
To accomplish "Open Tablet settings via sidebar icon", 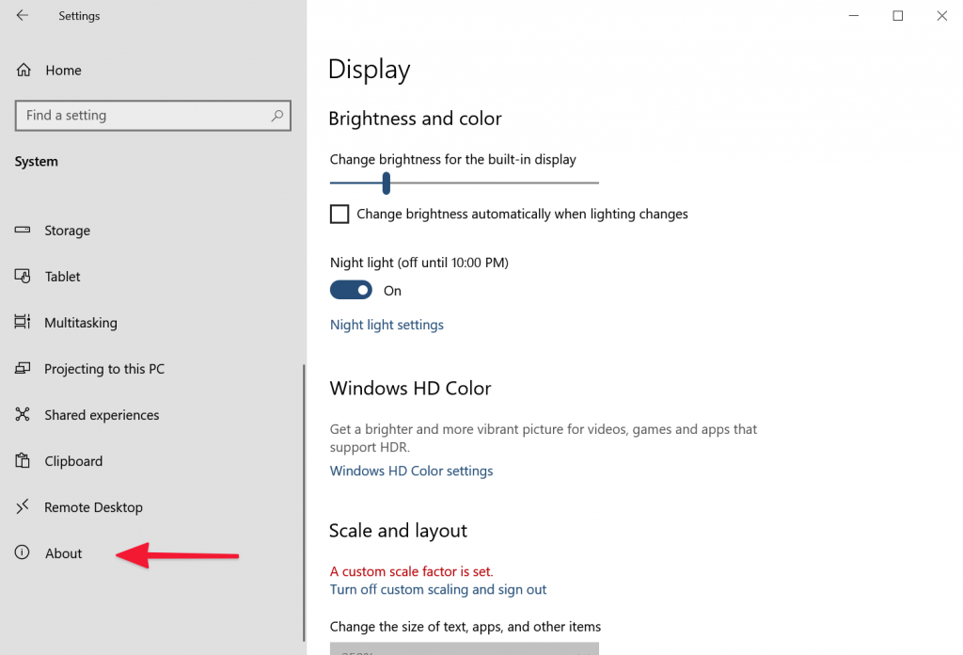I will pos(24,276).
